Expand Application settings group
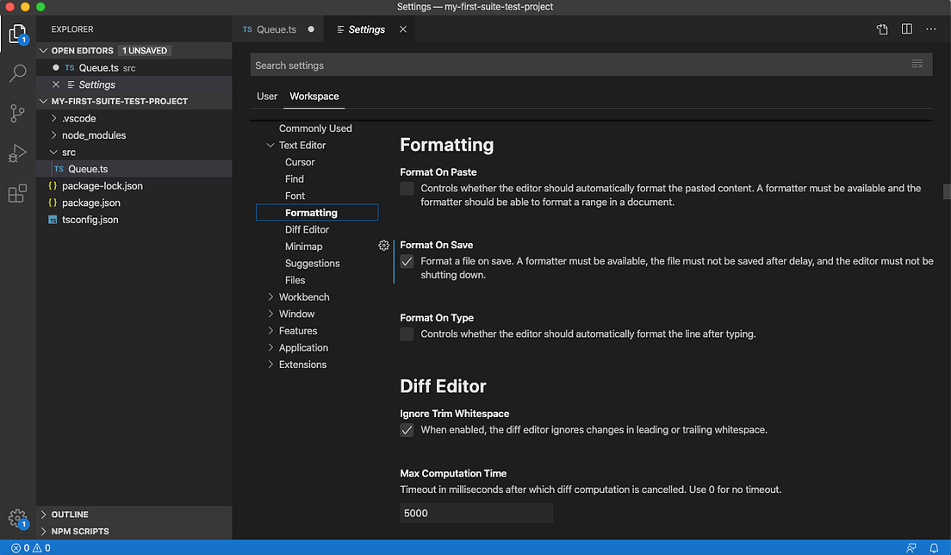Viewport: 951px width, 555px height. point(270,347)
